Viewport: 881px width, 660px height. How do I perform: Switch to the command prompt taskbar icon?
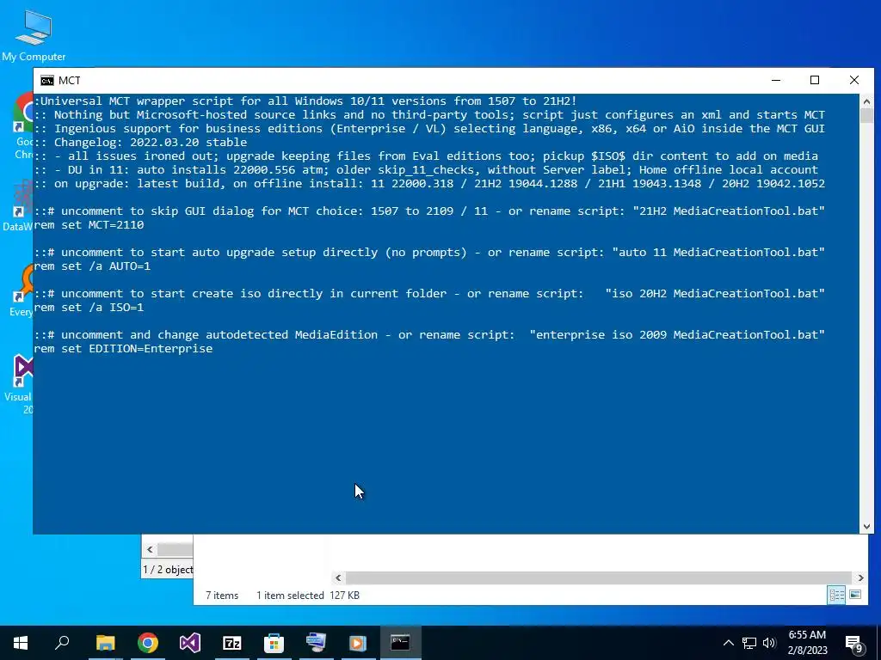tap(401, 643)
